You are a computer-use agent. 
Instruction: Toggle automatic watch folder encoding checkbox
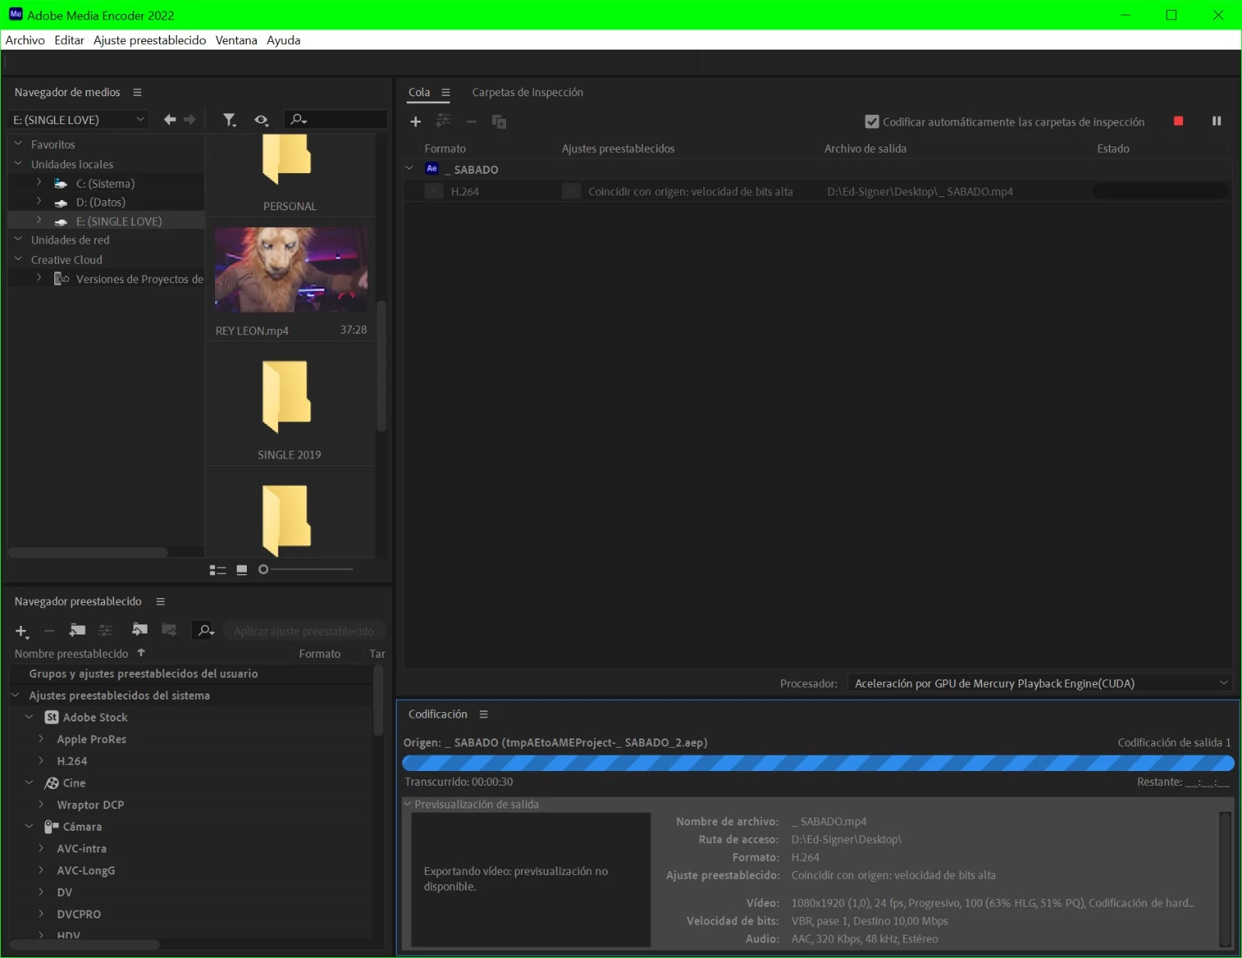pyautogui.click(x=872, y=122)
